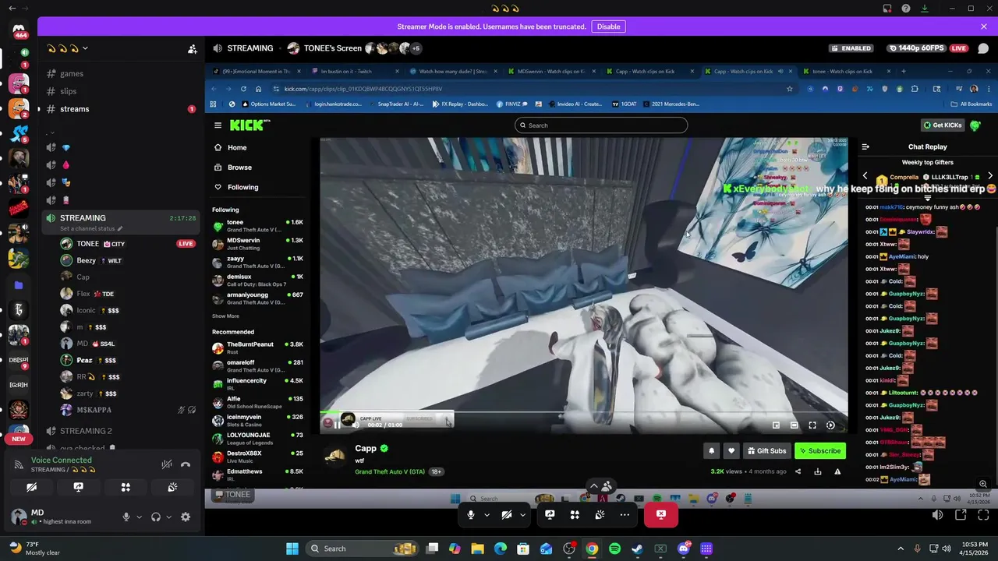Seek on the clip progress bar
The image size is (998, 561).
[583, 414]
